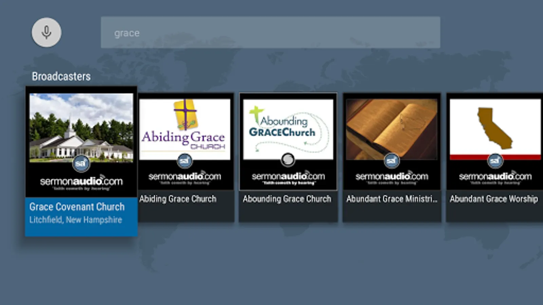Click the "Abounding Grace Church" card title

click(287, 199)
